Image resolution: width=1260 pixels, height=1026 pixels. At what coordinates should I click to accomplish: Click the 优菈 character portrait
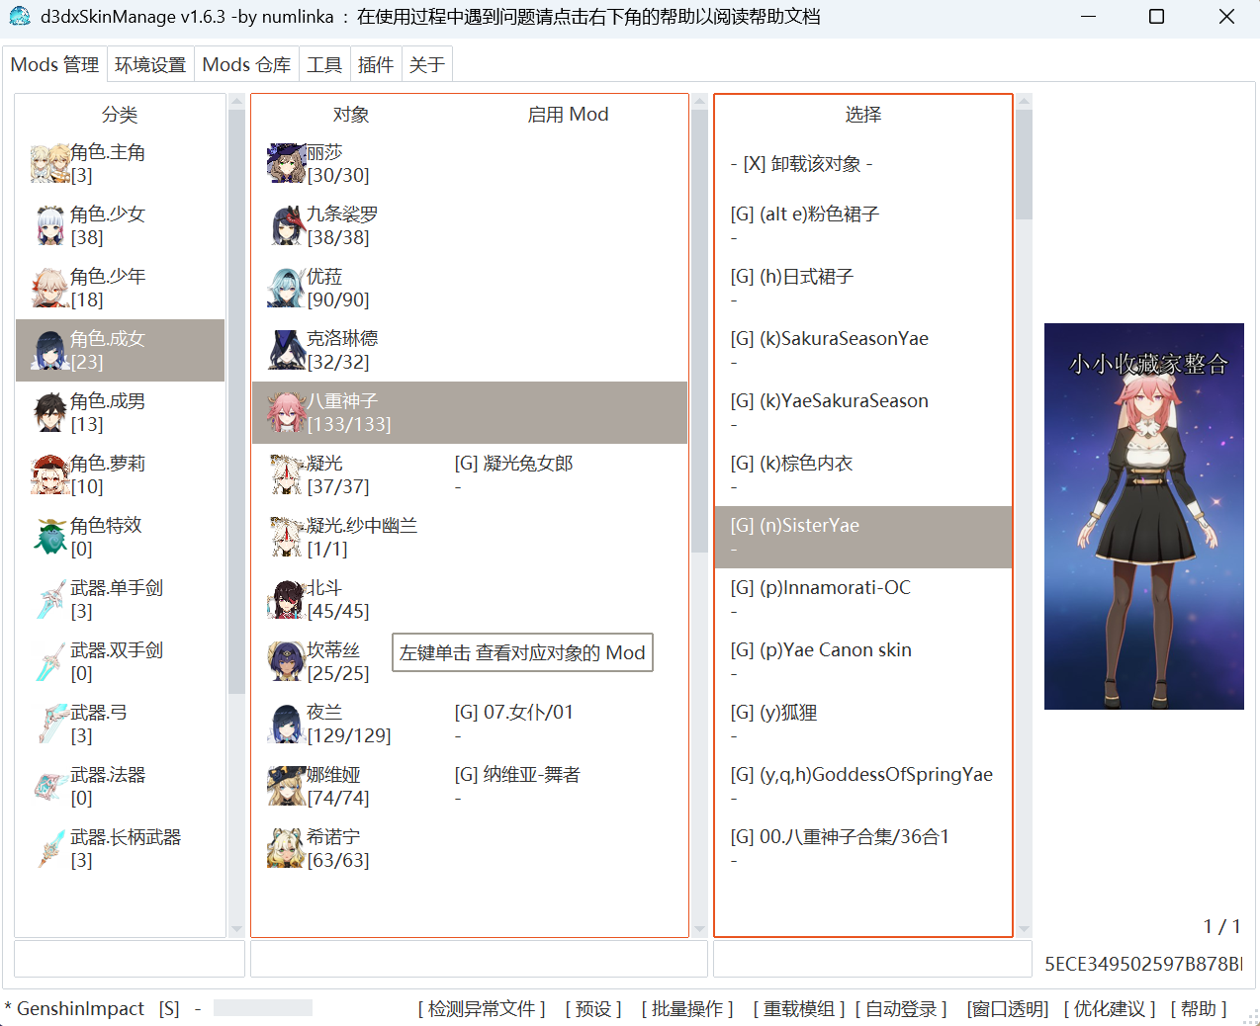click(287, 289)
